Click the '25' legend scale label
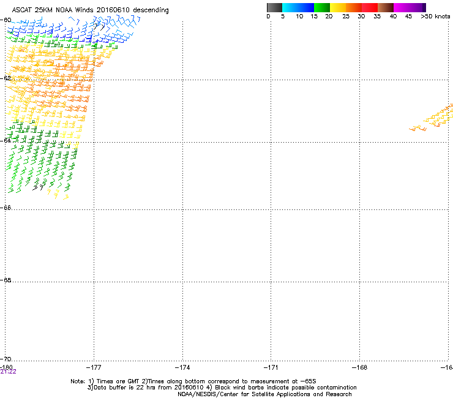The height and width of the screenshot is (398, 453). coord(346,17)
